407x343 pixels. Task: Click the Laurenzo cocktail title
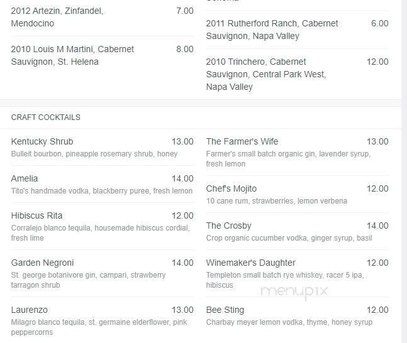click(30, 310)
